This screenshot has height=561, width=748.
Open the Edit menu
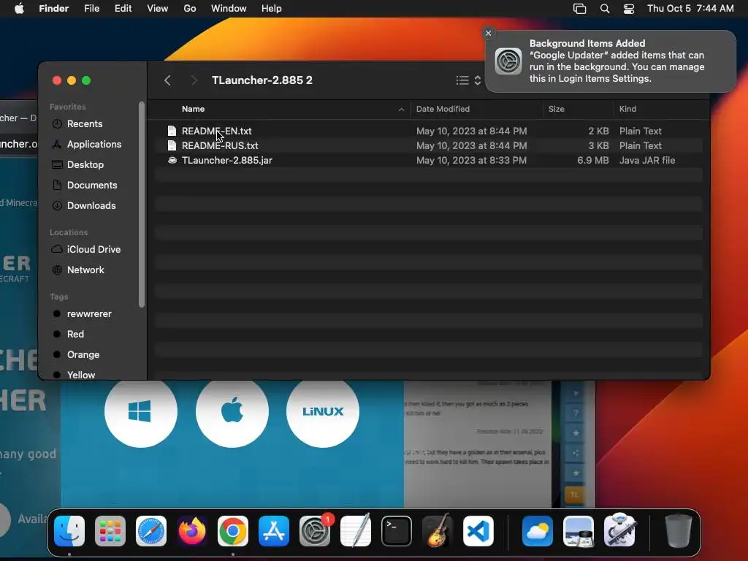coord(123,9)
